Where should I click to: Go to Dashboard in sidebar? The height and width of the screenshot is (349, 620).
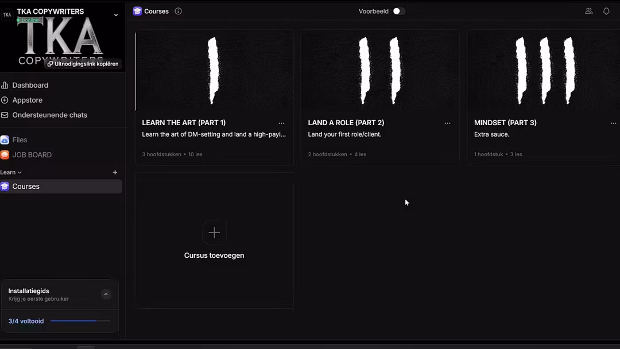click(x=30, y=85)
